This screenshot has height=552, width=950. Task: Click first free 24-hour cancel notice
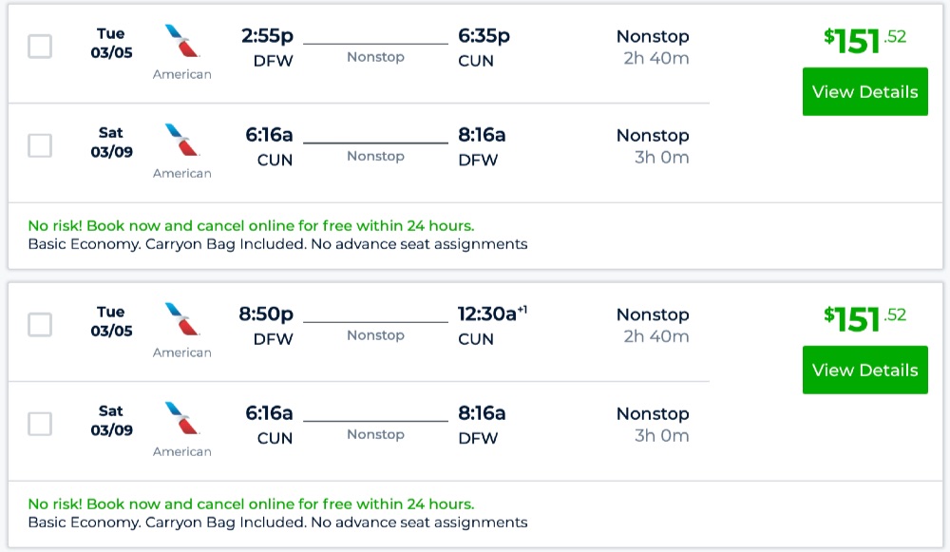point(251,226)
